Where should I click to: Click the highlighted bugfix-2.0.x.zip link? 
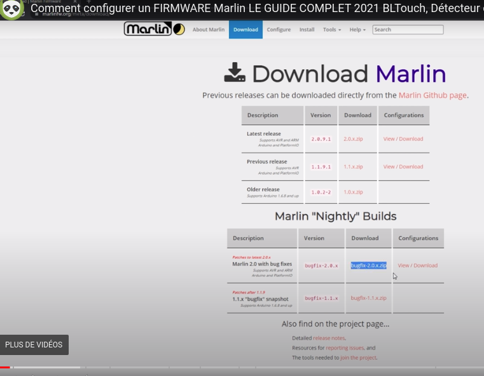coord(368,265)
